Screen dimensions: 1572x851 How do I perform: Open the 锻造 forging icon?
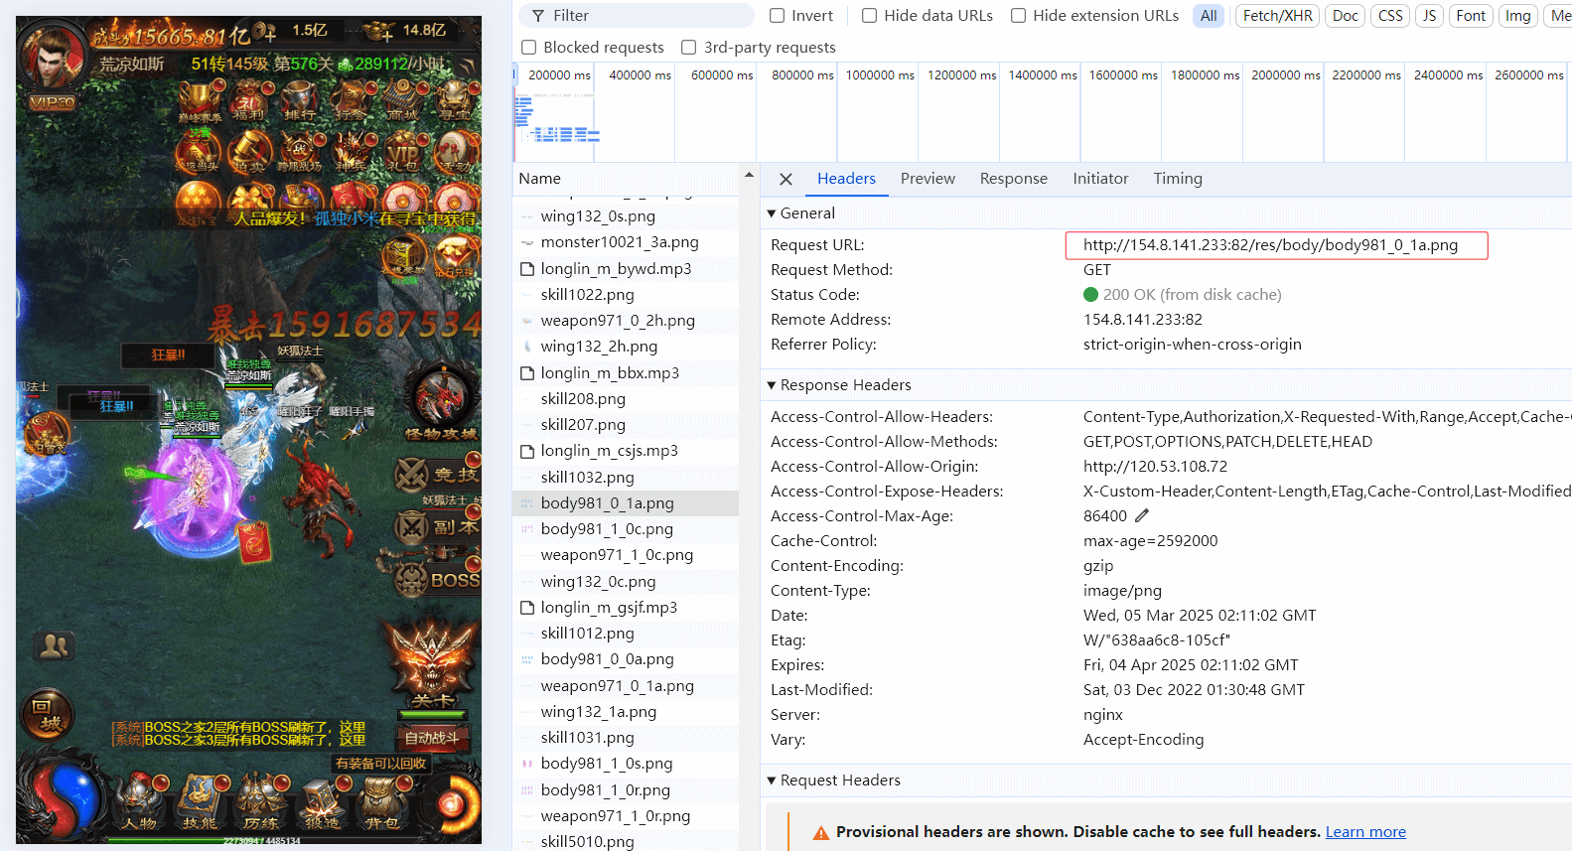pos(322,802)
